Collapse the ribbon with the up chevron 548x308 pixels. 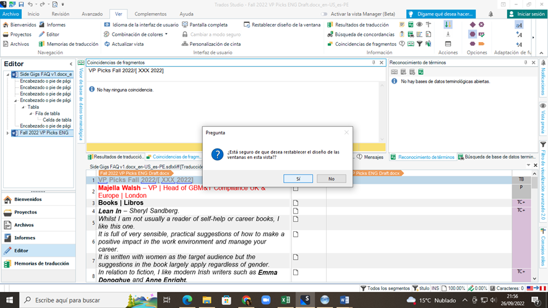541,53
